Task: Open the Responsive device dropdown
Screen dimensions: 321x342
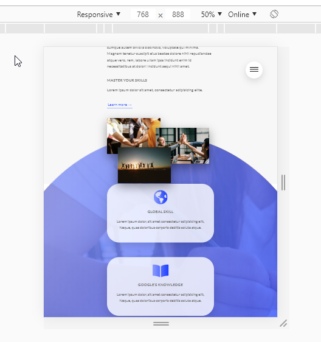Action: click(98, 15)
